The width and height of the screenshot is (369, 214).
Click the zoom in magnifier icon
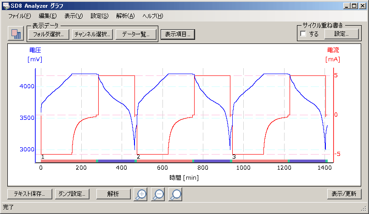pyautogui.click(x=142, y=194)
